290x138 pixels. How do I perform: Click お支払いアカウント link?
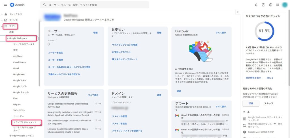click(121, 52)
